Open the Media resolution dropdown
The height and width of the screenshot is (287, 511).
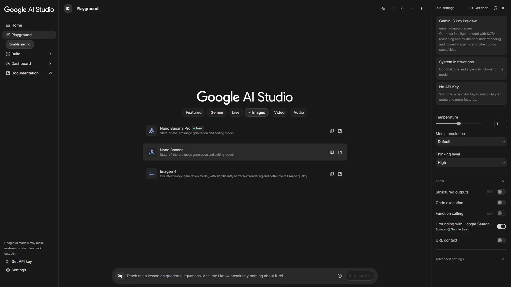(471, 142)
